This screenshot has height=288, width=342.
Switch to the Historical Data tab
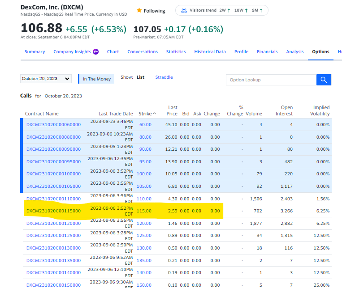tap(210, 51)
